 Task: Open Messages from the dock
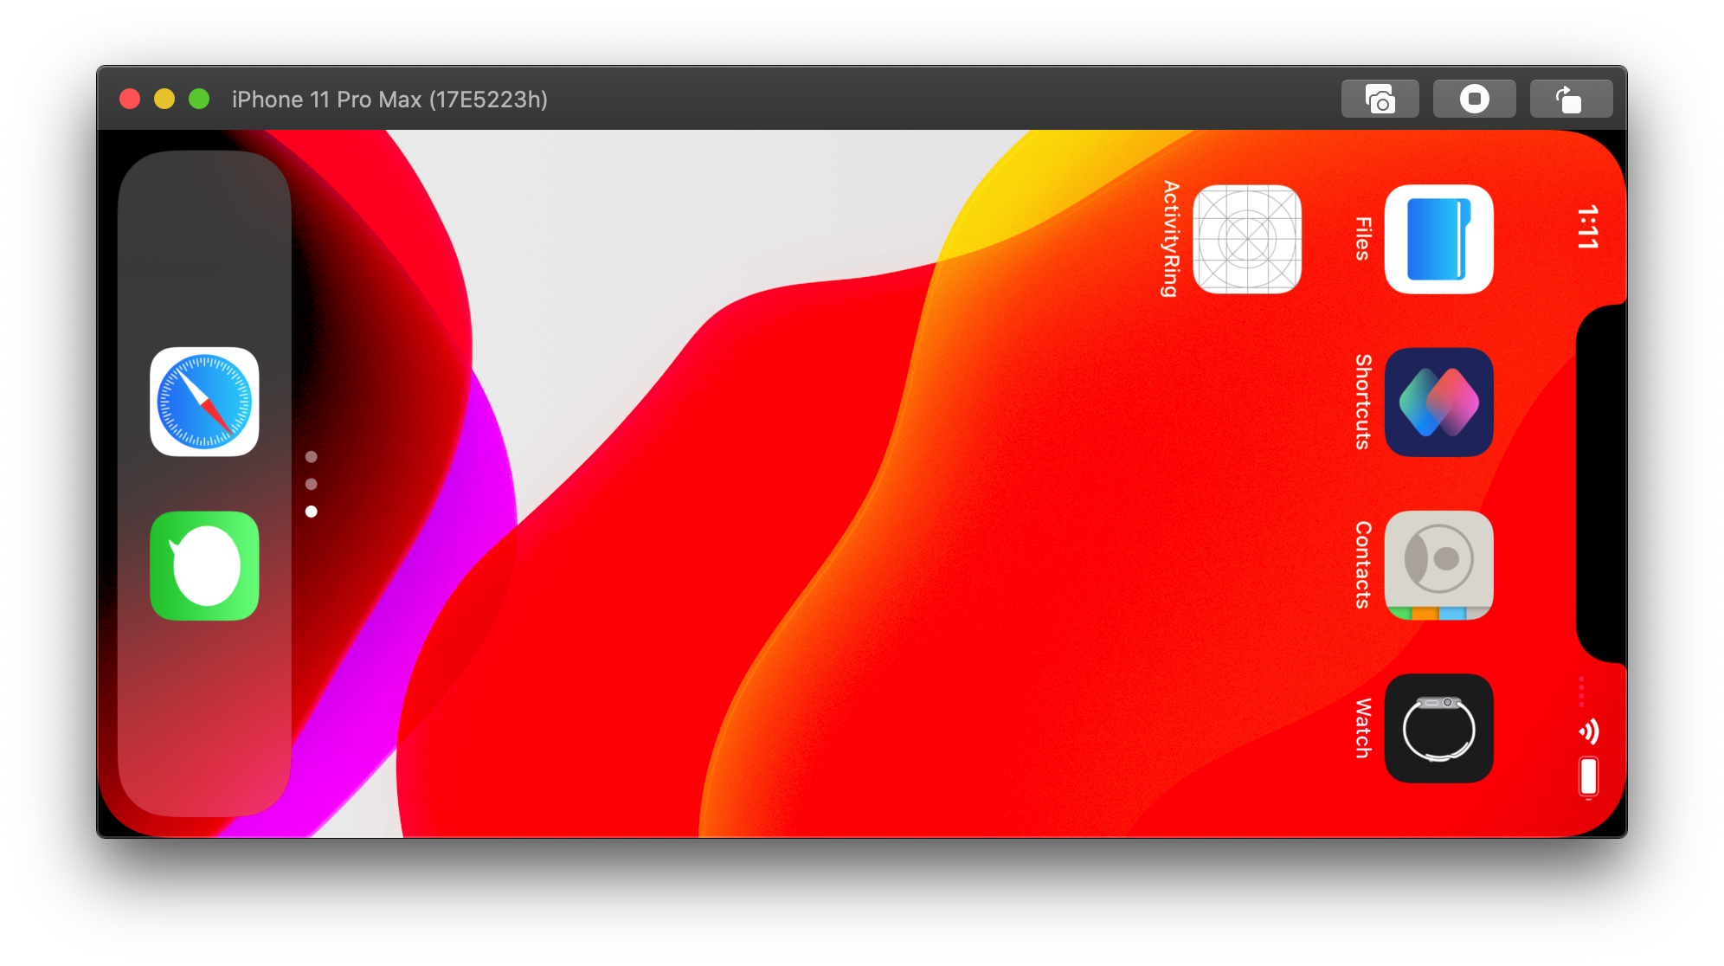pos(204,565)
